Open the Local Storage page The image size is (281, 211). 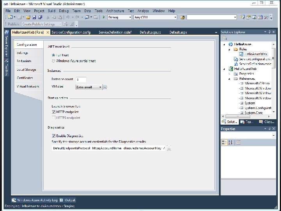[x=27, y=70]
